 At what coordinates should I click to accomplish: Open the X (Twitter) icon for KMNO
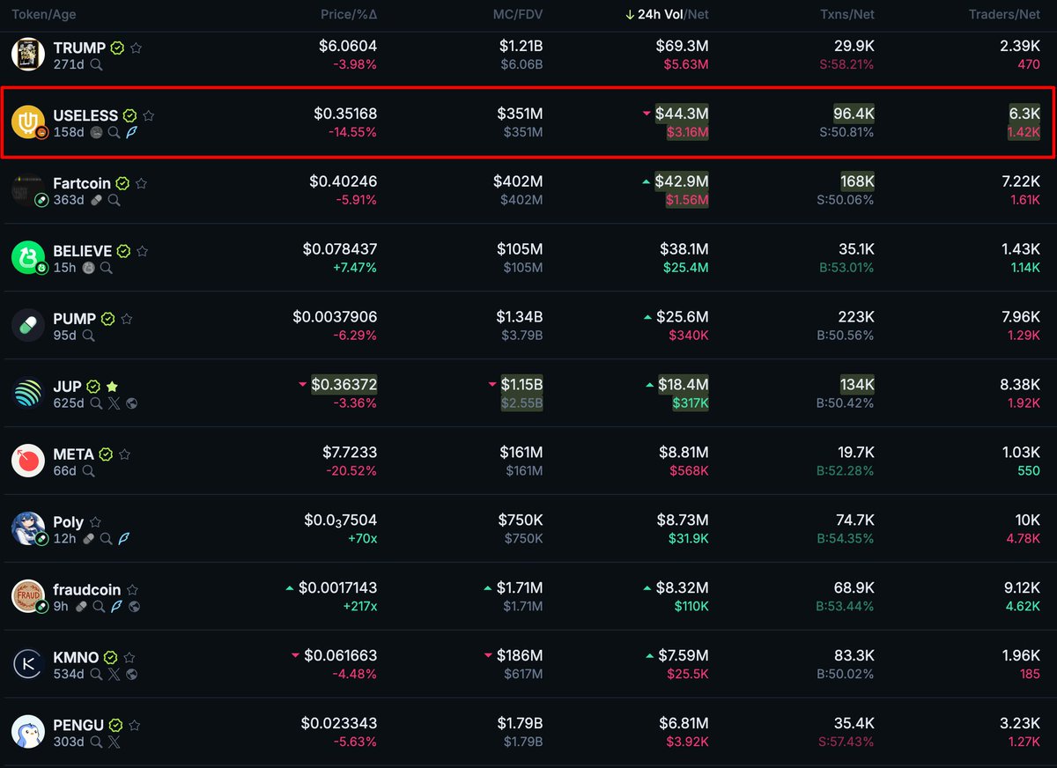114,675
